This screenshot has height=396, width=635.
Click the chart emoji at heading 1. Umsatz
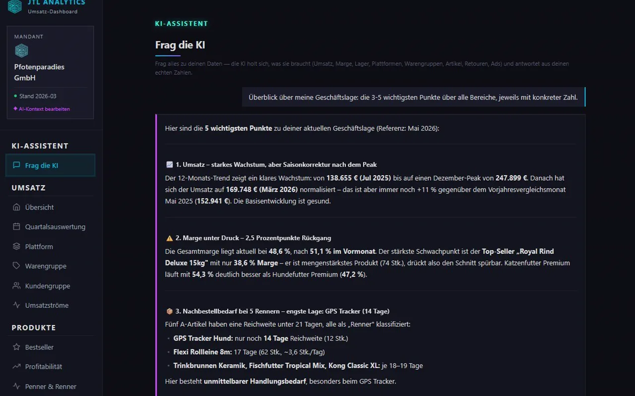coord(169,164)
